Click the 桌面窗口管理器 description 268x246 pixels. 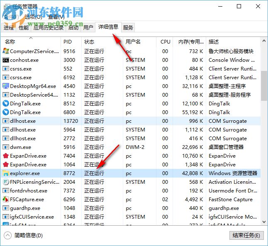coord(226,147)
